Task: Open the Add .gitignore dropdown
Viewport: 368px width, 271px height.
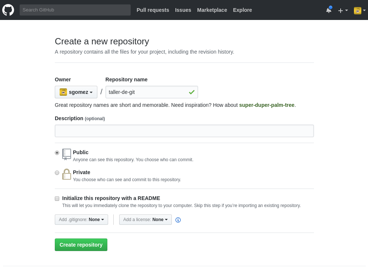Action: coord(81,220)
